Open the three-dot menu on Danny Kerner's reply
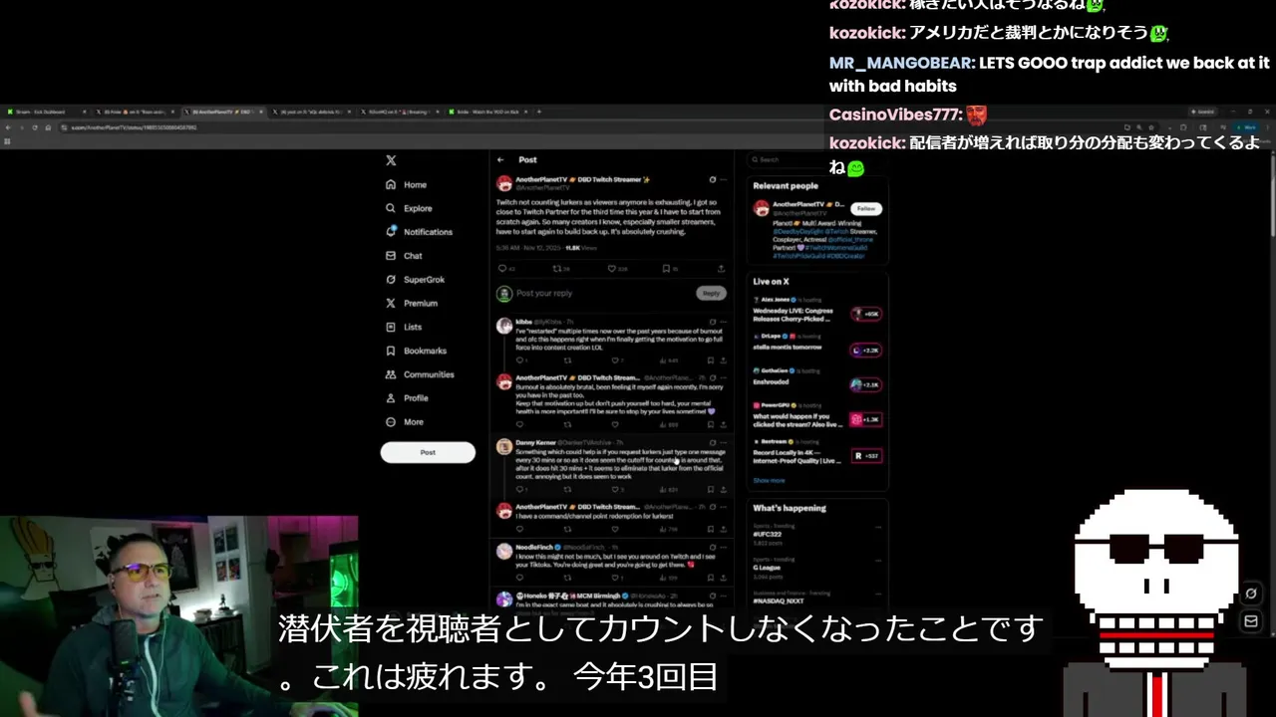This screenshot has height=717, width=1276. click(724, 442)
